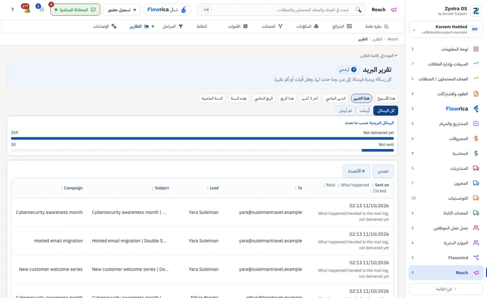This screenshot has width=487, height=298.
Task: Click العودة إلى قائمة التقارير back link
Action: (379, 56)
